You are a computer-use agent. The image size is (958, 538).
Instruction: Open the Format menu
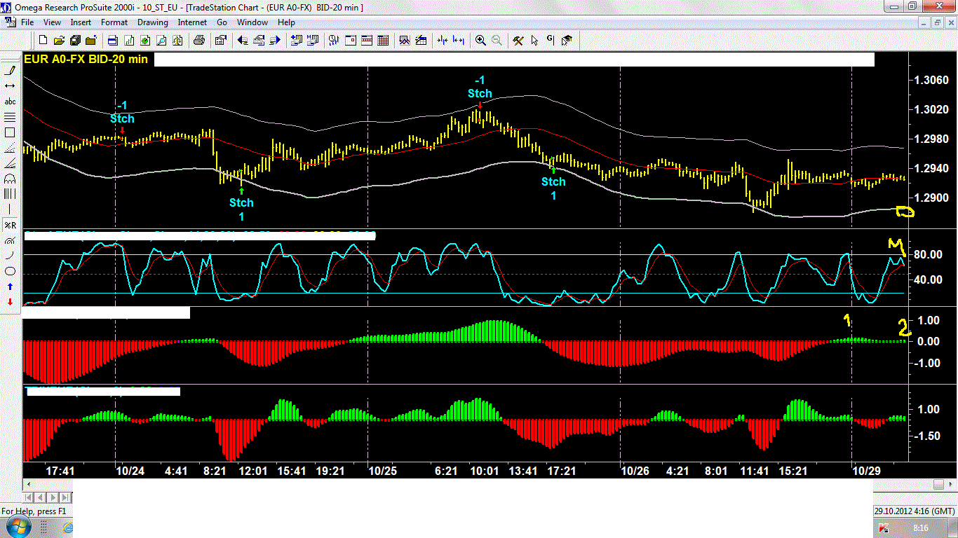(114, 22)
